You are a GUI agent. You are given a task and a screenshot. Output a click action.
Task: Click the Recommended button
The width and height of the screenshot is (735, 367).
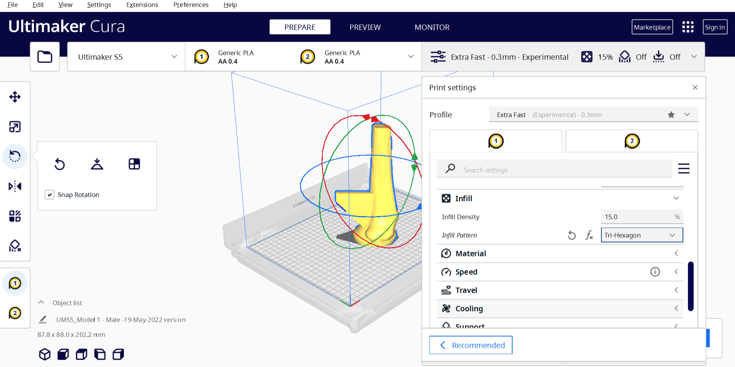[471, 345]
